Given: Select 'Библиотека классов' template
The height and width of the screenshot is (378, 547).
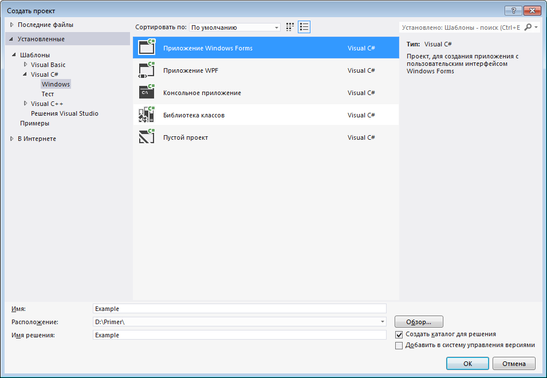Looking at the screenshot, I should [x=266, y=115].
